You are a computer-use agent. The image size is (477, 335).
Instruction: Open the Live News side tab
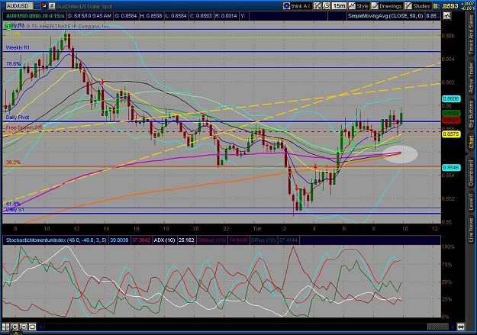[x=471, y=228]
